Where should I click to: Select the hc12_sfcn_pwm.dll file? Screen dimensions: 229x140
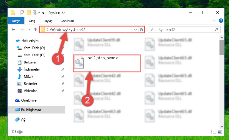pos(107,63)
